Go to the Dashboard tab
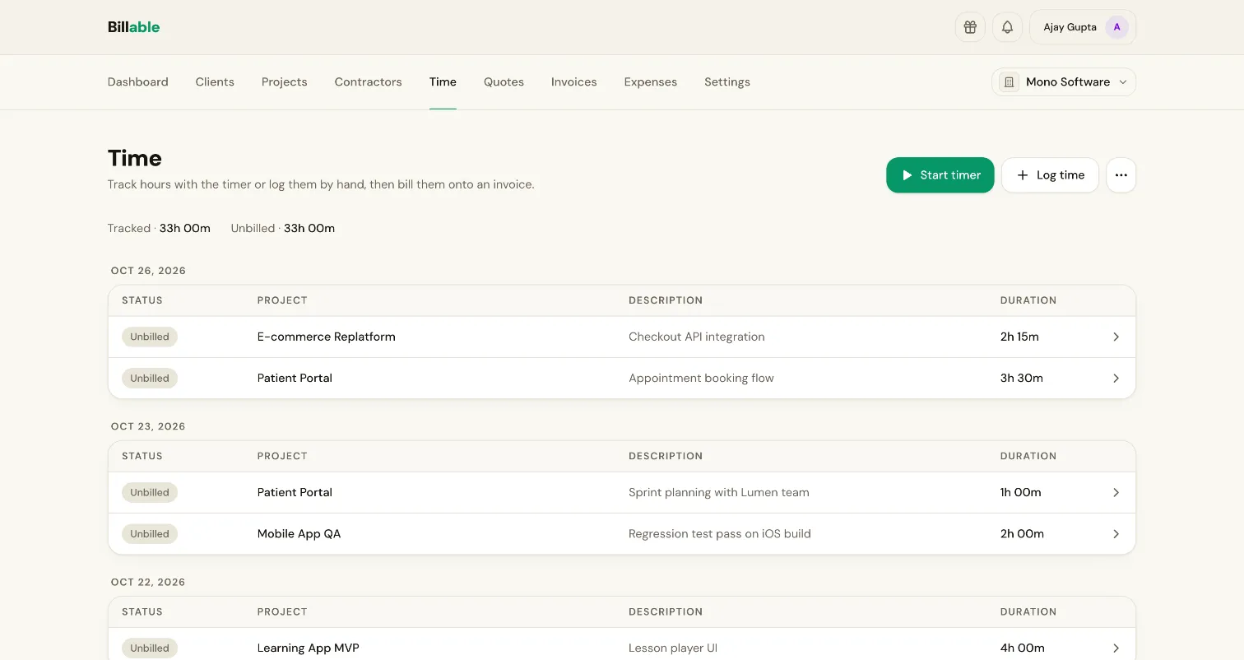This screenshot has width=1244, height=660. [x=138, y=82]
